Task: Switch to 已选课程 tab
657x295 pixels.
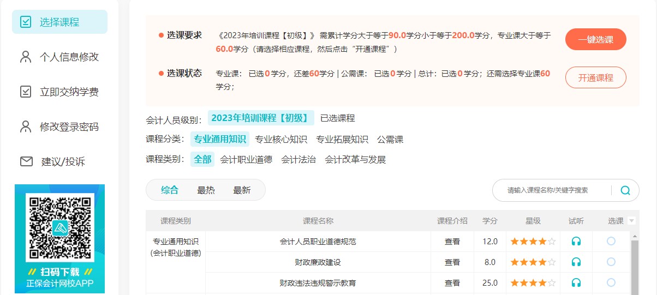Action: coord(337,118)
